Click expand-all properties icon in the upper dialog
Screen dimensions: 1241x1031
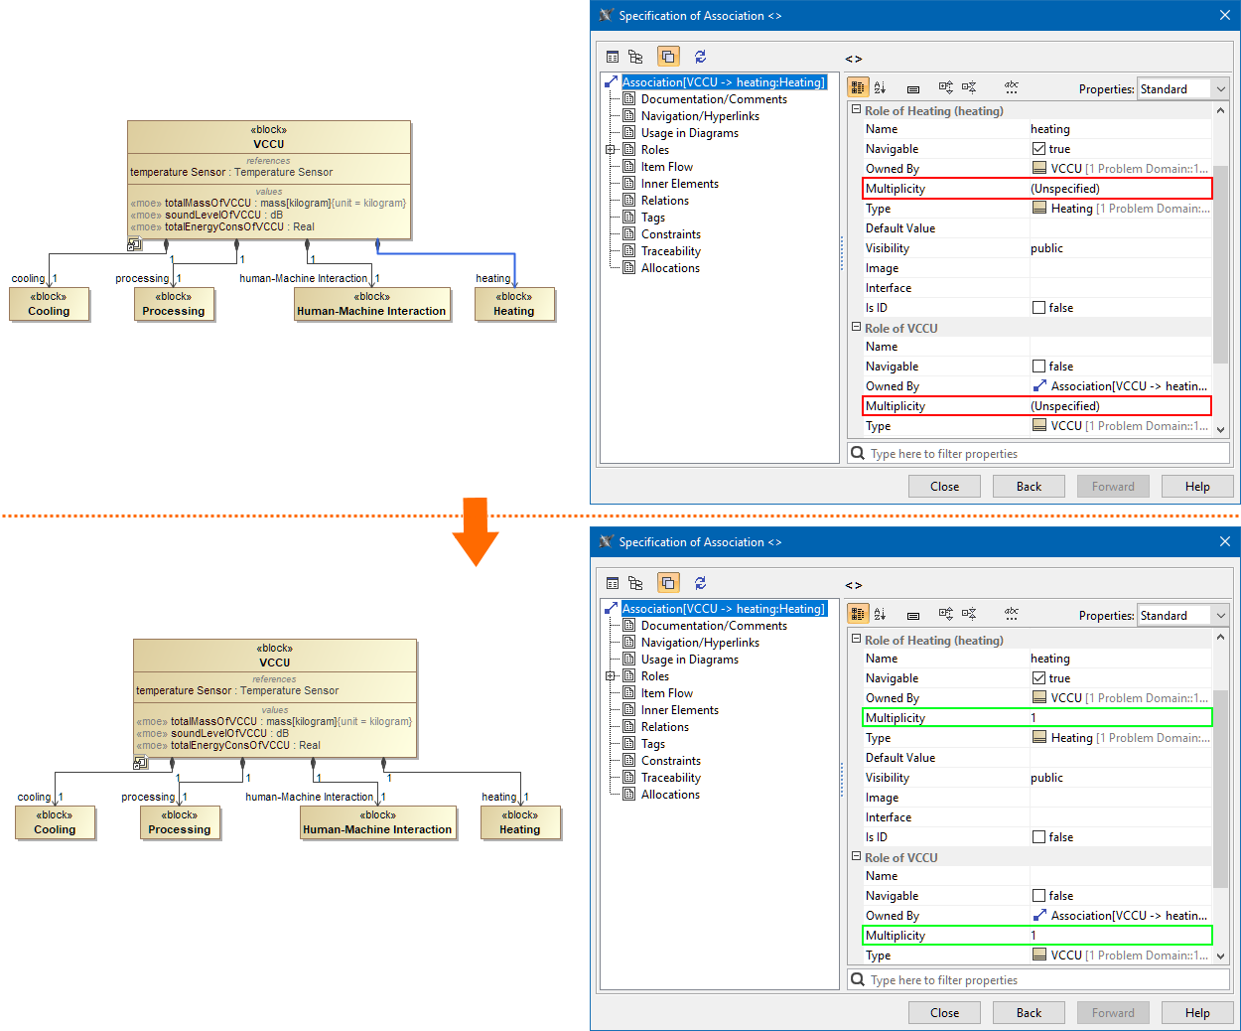pos(945,87)
